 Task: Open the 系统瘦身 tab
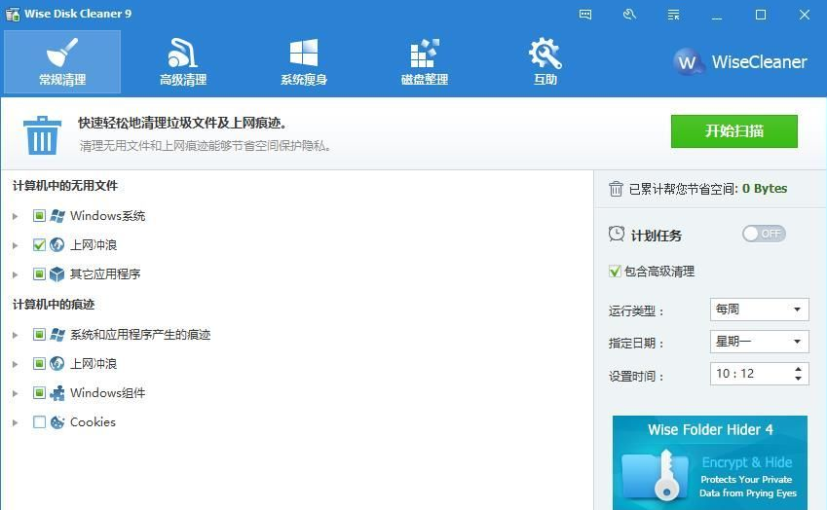pyautogui.click(x=304, y=61)
